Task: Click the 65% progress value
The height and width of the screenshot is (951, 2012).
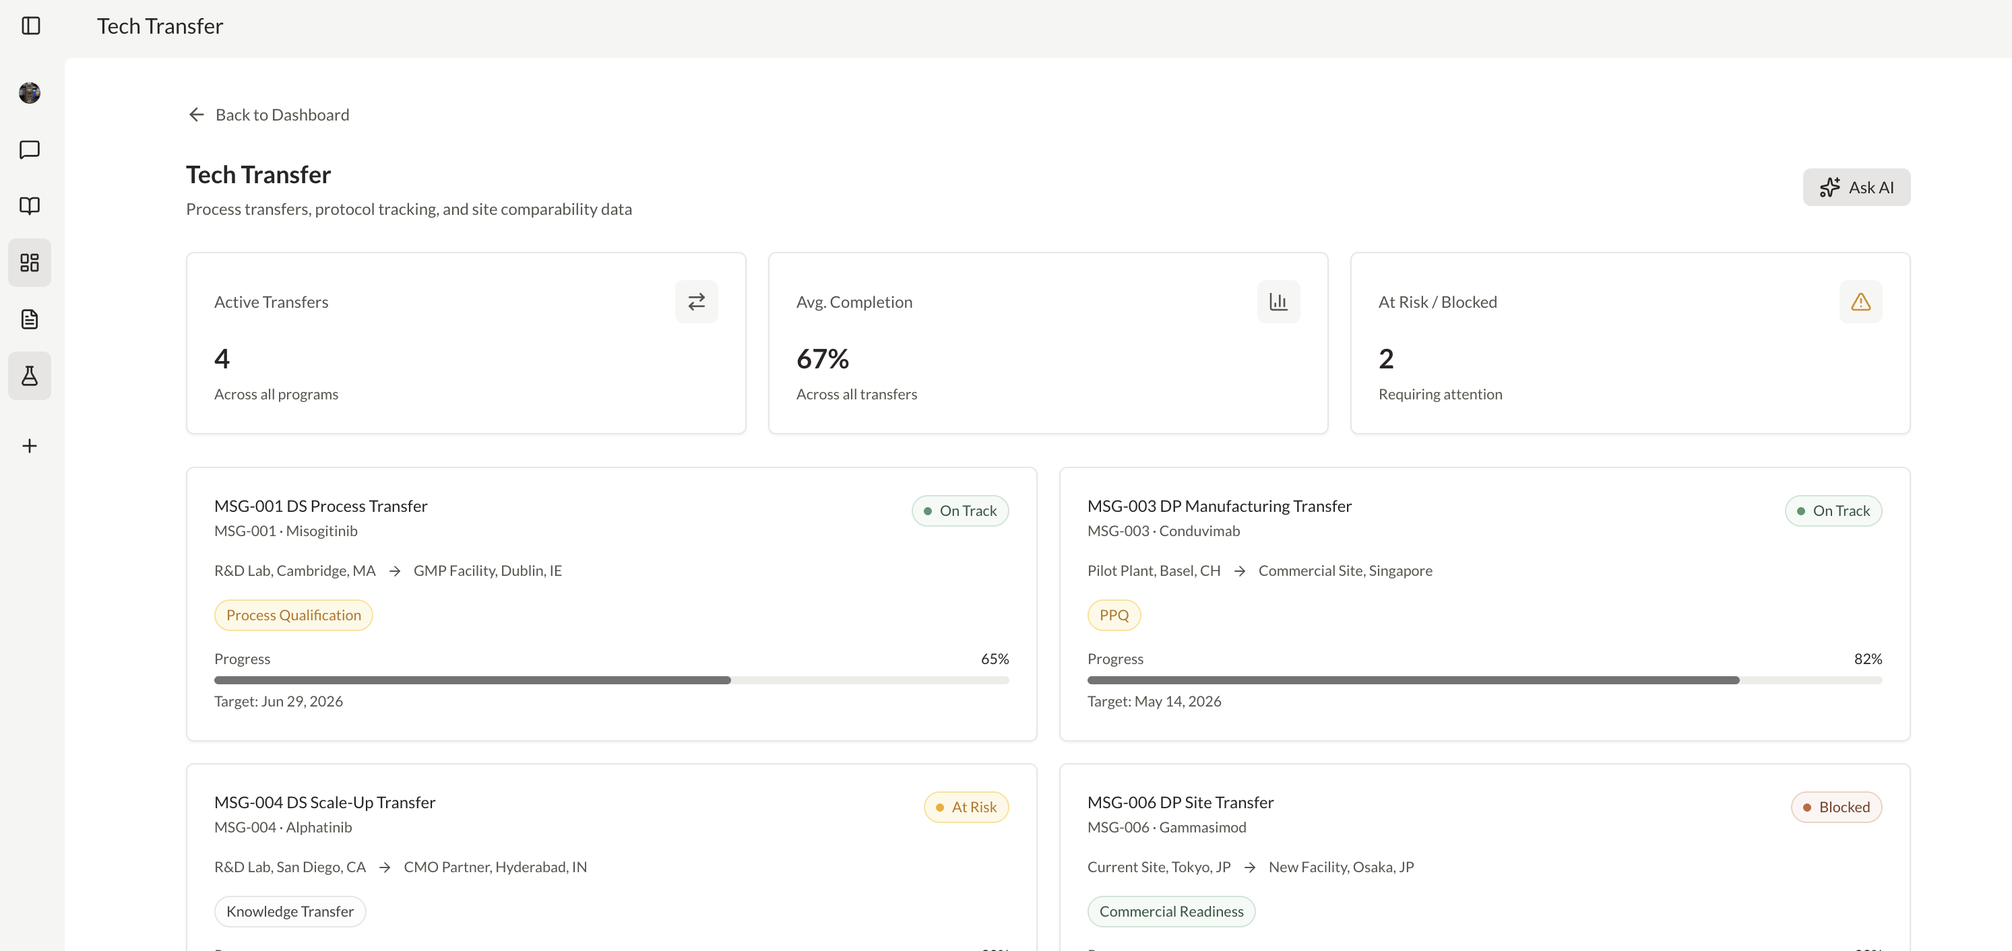Action: [x=995, y=659]
